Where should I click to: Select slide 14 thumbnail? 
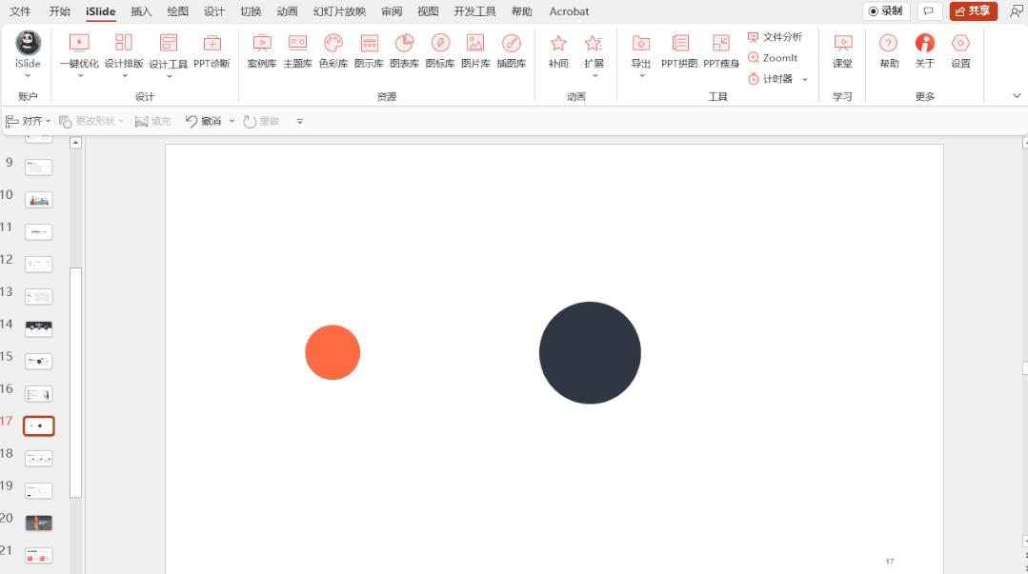(x=39, y=328)
